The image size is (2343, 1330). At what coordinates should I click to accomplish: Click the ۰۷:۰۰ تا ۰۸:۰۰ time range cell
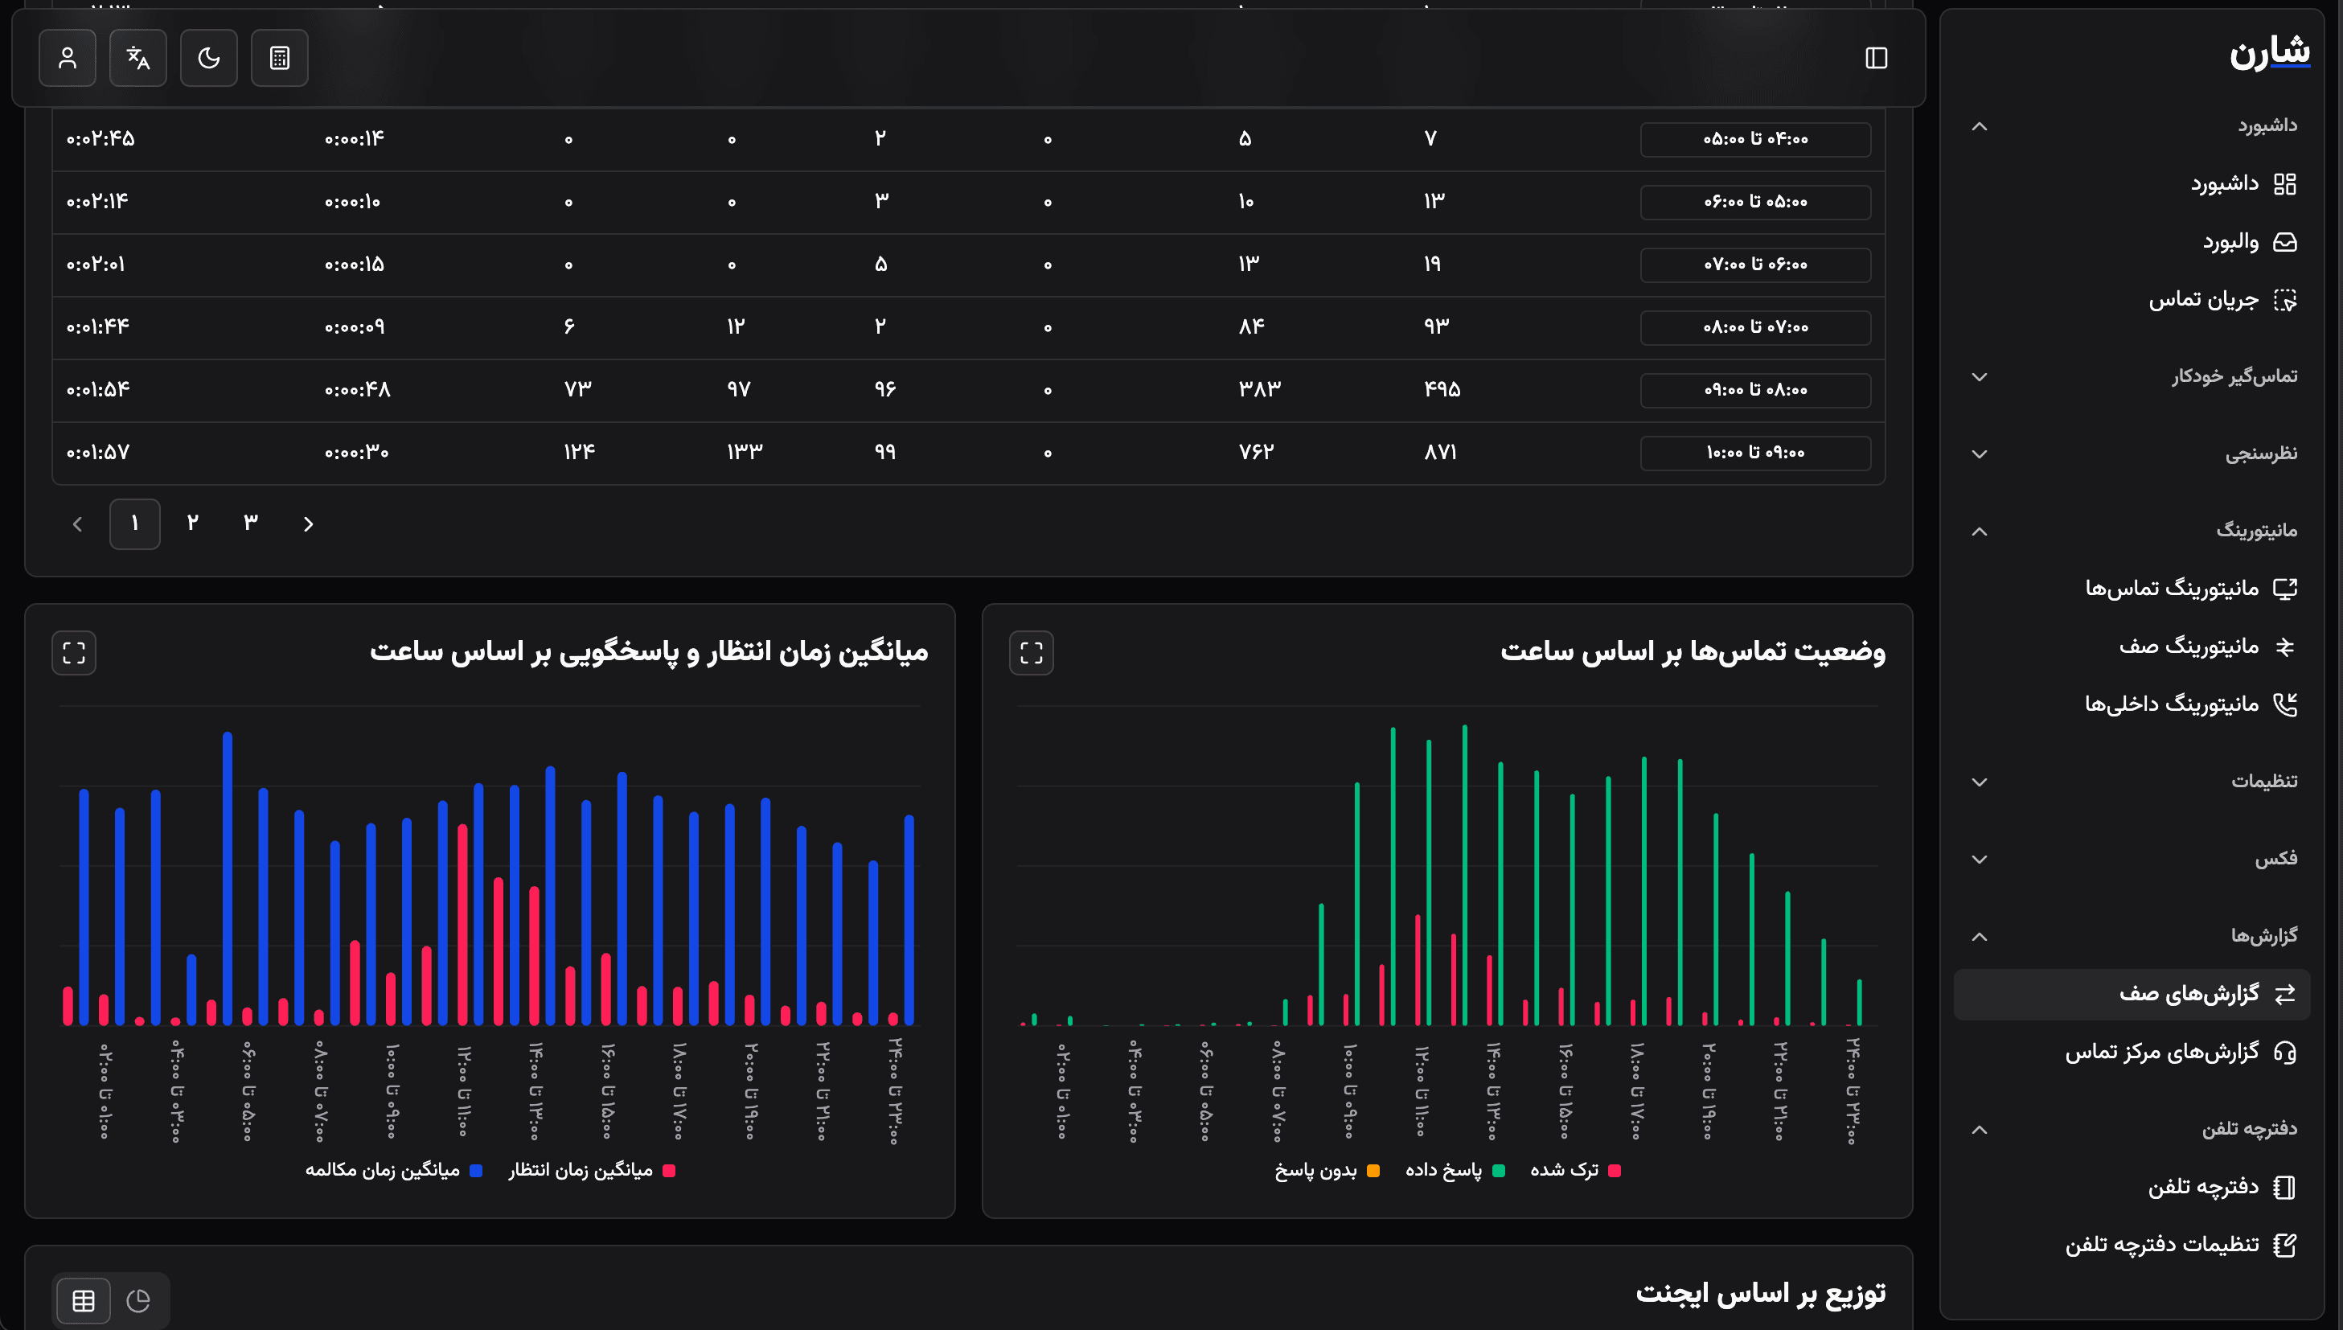tap(1755, 328)
